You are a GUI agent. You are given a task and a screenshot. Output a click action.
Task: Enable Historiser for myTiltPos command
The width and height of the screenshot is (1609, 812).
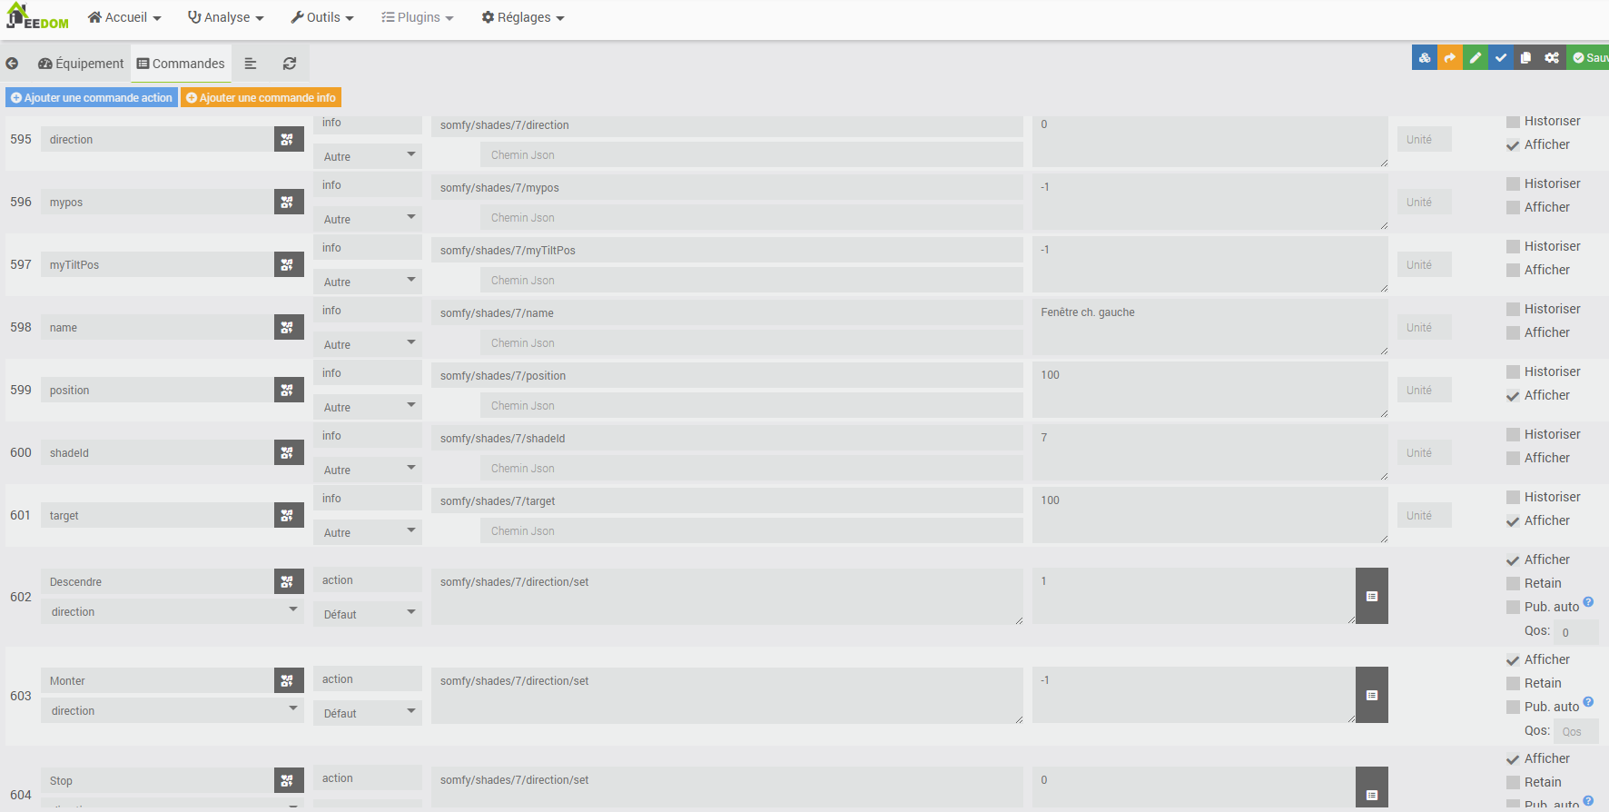point(1513,247)
